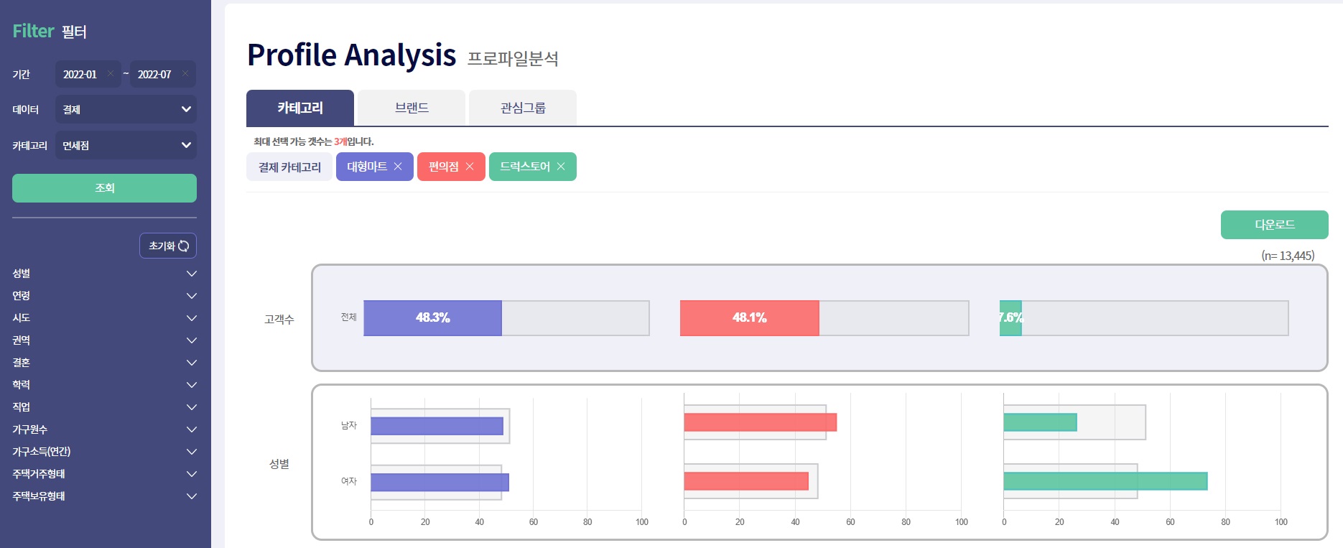
Task: Click the 조회 search button
Action: 104,188
